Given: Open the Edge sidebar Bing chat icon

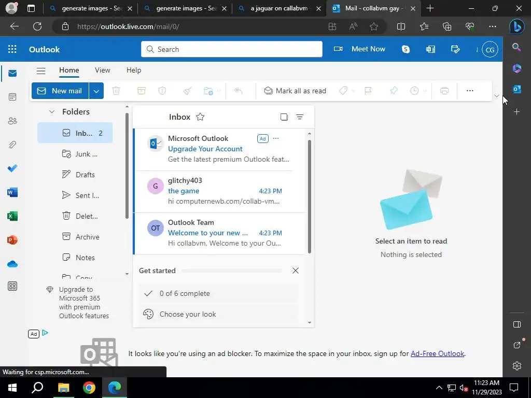Looking at the screenshot, I should coord(517,26).
